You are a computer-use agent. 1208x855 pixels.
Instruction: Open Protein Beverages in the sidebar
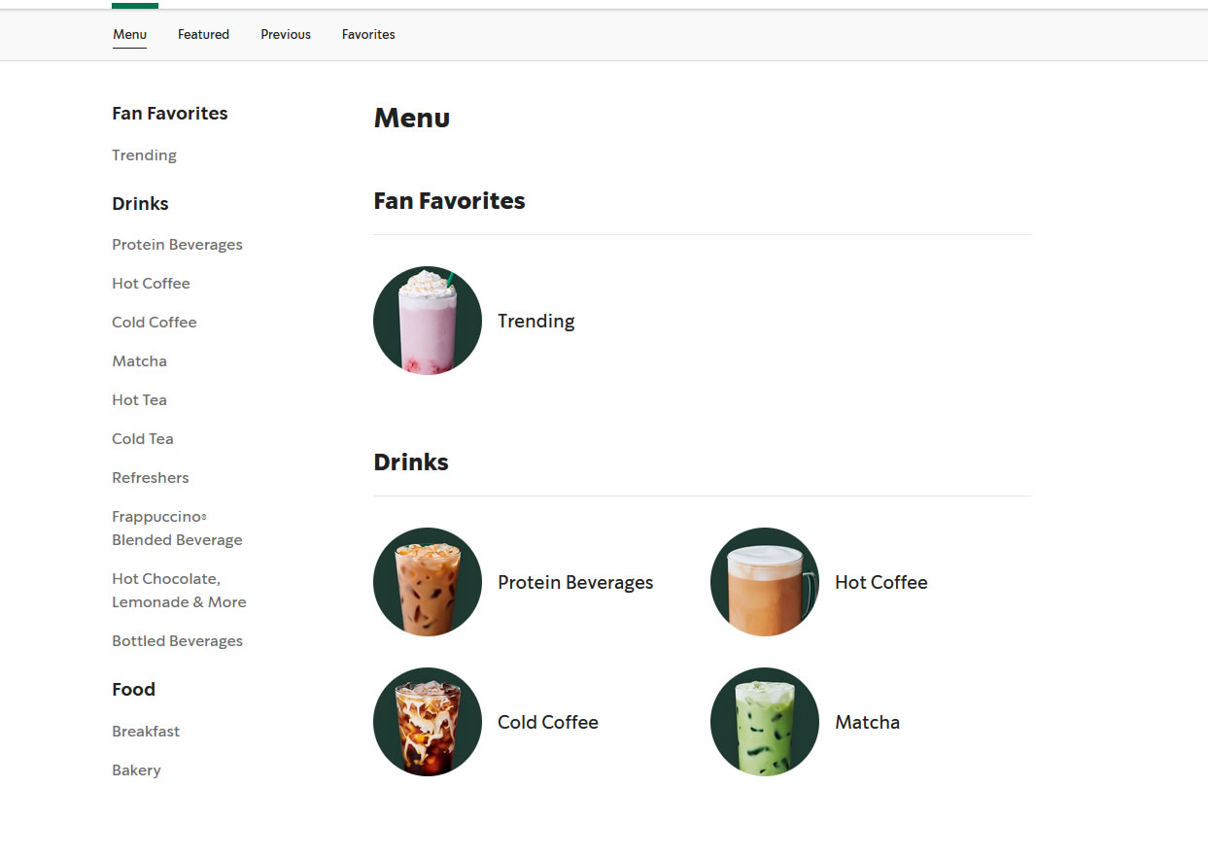177,245
